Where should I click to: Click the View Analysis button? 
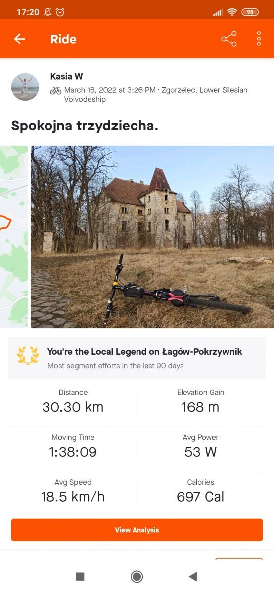tap(137, 530)
